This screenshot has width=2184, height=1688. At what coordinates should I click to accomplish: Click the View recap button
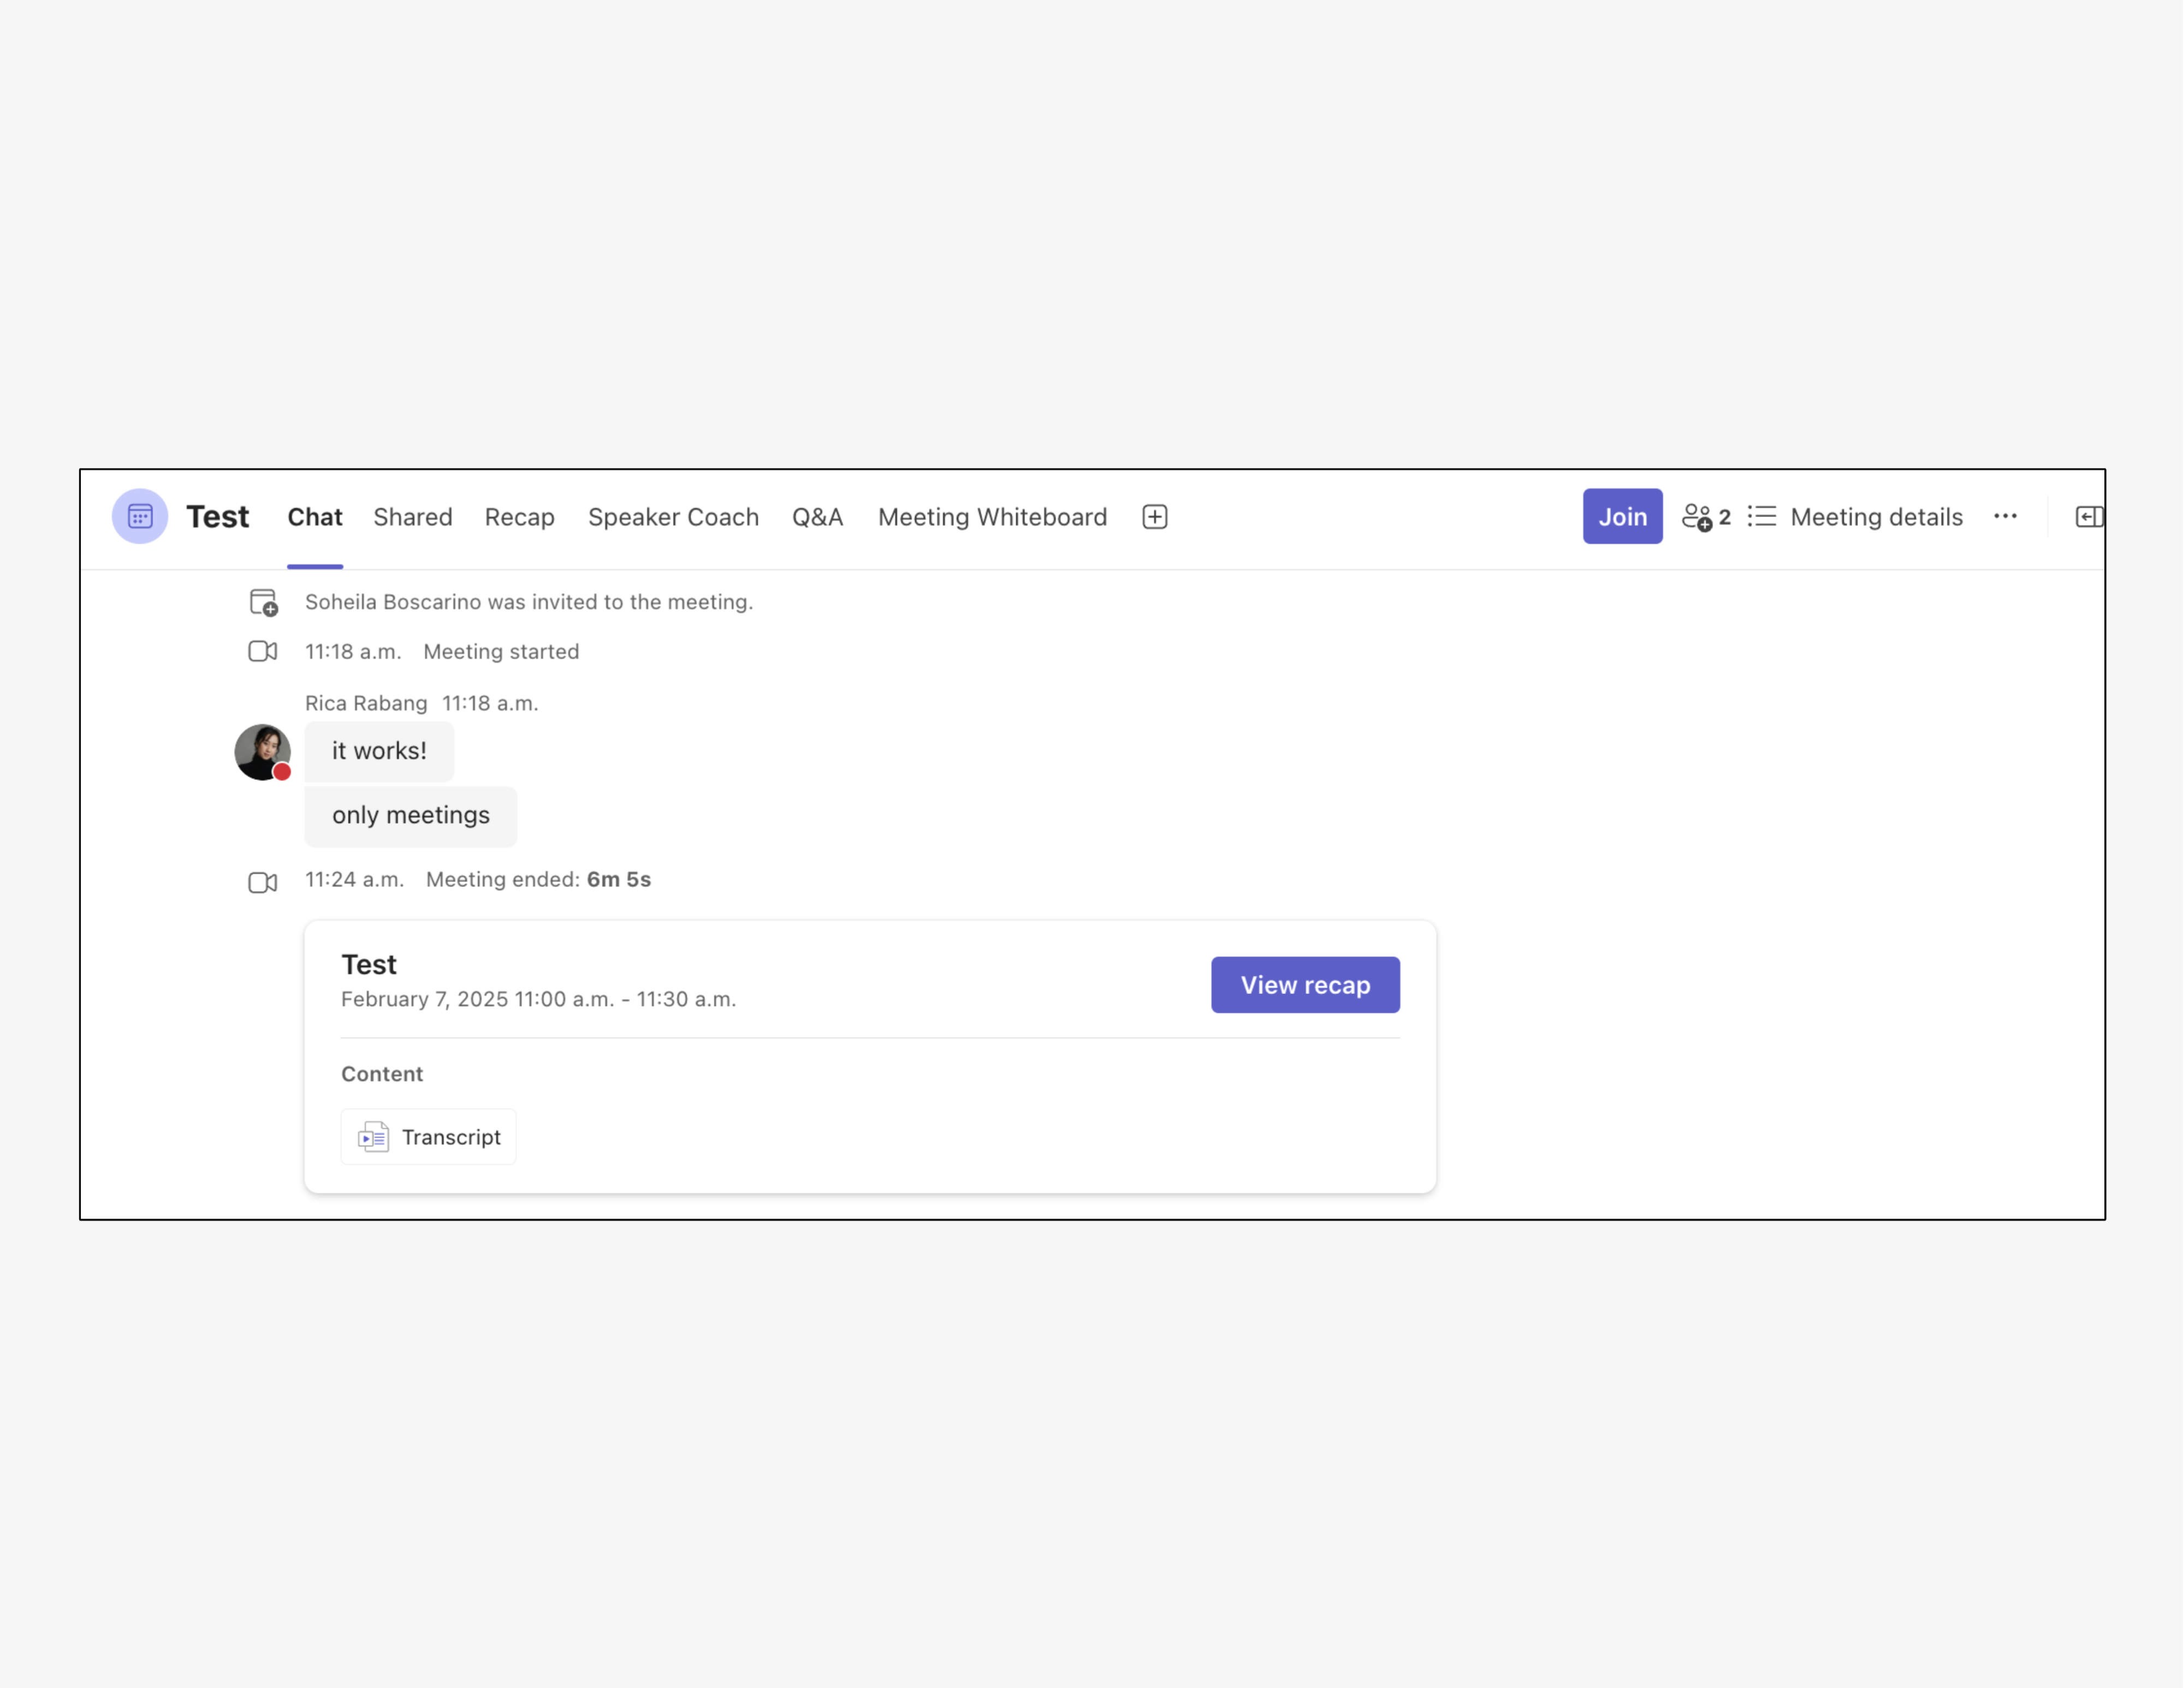tap(1304, 985)
